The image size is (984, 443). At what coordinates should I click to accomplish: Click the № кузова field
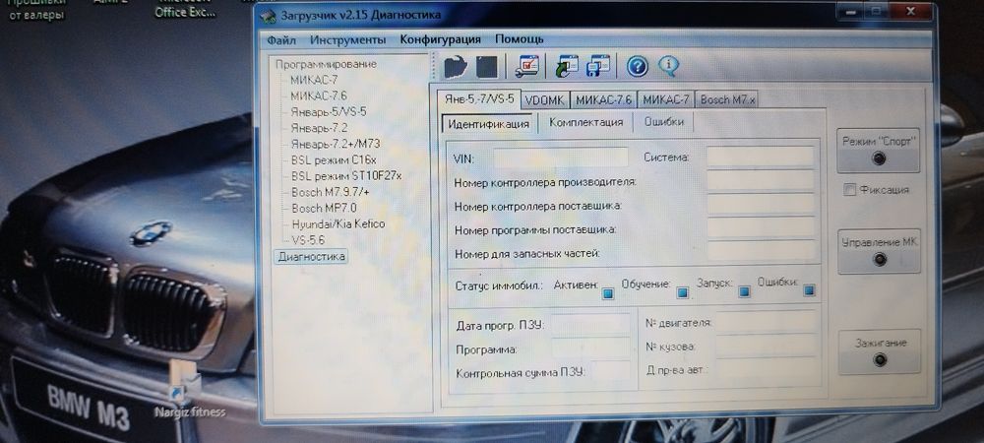pyautogui.click(x=767, y=346)
